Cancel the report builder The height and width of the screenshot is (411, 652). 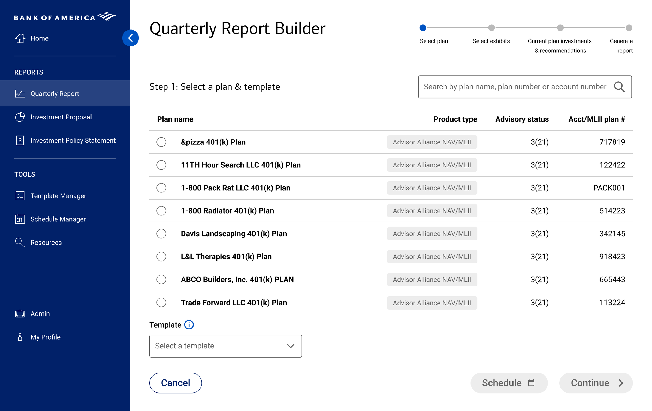tap(176, 383)
